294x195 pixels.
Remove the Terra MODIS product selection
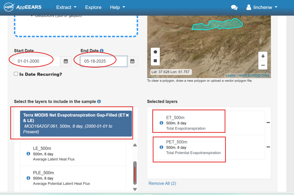point(127,115)
